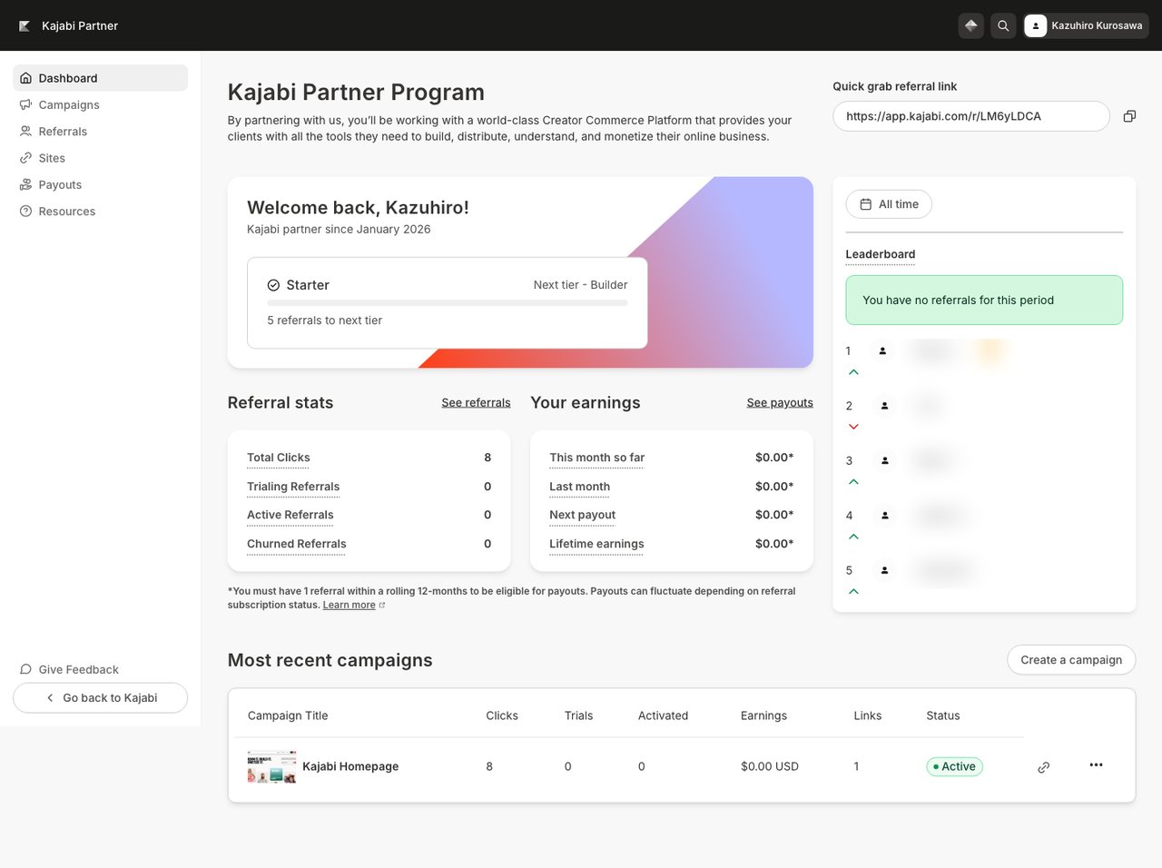
Task: Click the leaderboard rank 5 avatar icon
Action: click(884, 570)
